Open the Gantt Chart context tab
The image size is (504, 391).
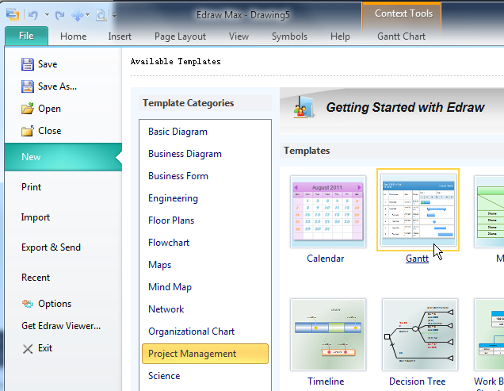(x=400, y=36)
